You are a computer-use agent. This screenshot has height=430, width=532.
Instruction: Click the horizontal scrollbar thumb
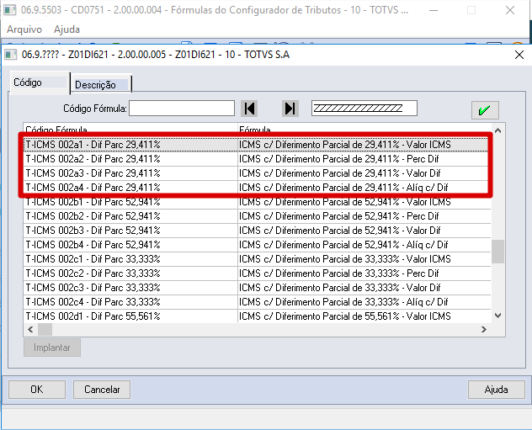tap(45, 329)
